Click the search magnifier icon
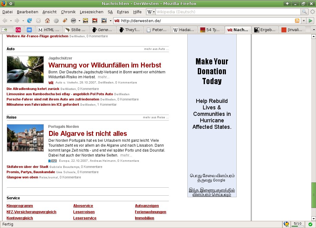Viewport: 316px width, 228px height. coord(304,12)
